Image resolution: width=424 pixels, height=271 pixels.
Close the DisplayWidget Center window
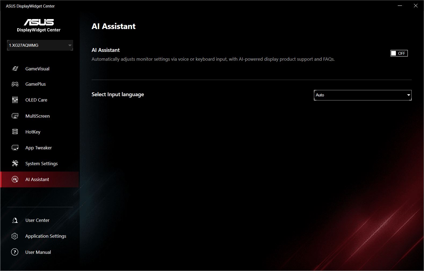pos(416,6)
